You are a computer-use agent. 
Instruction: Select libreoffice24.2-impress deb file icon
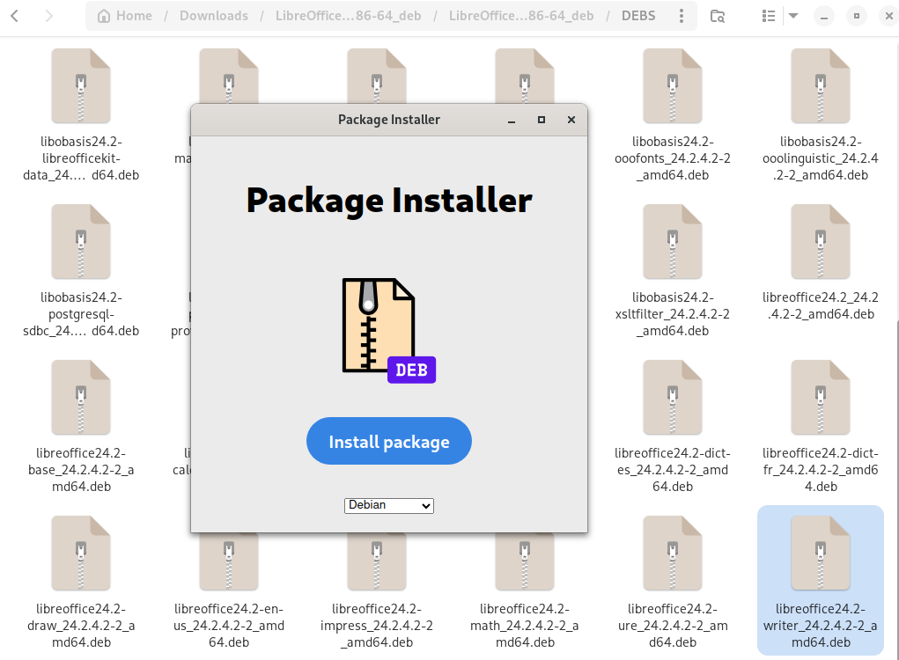(377, 561)
